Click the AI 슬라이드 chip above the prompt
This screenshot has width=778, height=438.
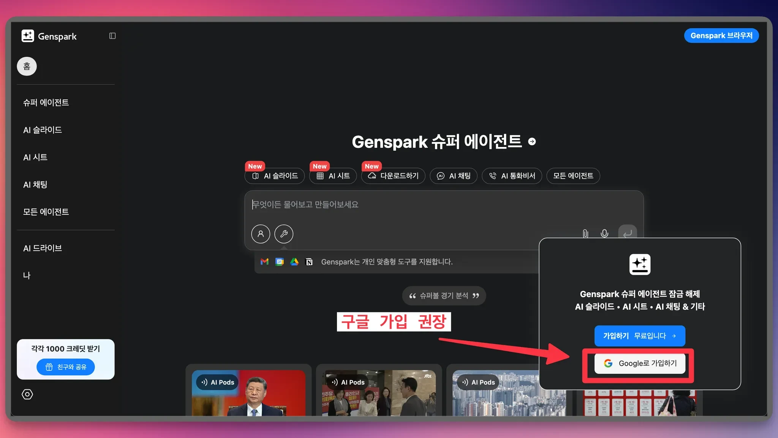[x=275, y=176]
